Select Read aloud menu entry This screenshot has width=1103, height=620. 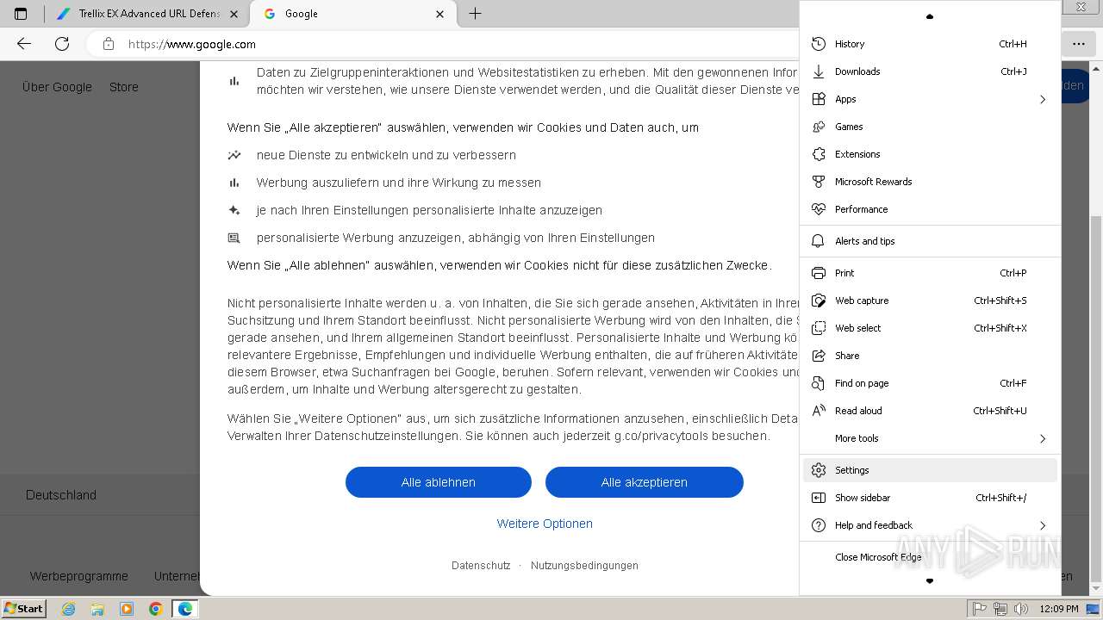click(x=930, y=411)
